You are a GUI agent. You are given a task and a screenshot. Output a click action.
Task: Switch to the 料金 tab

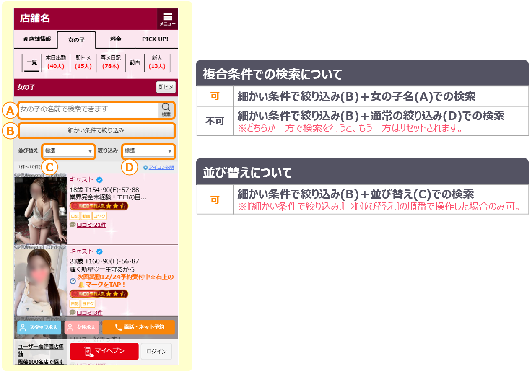pyautogui.click(x=116, y=39)
